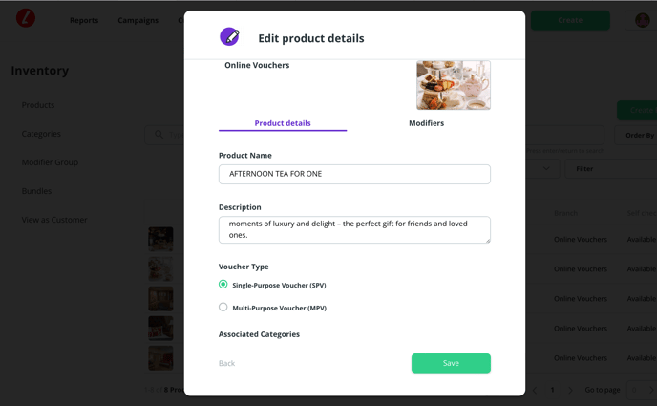
Task: Open the user avatar in top-right
Action: click(x=643, y=20)
